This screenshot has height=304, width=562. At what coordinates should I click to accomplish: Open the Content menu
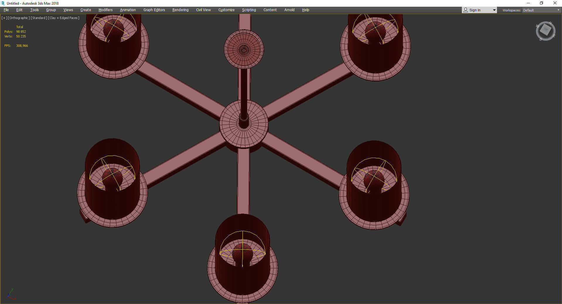(270, 10)
